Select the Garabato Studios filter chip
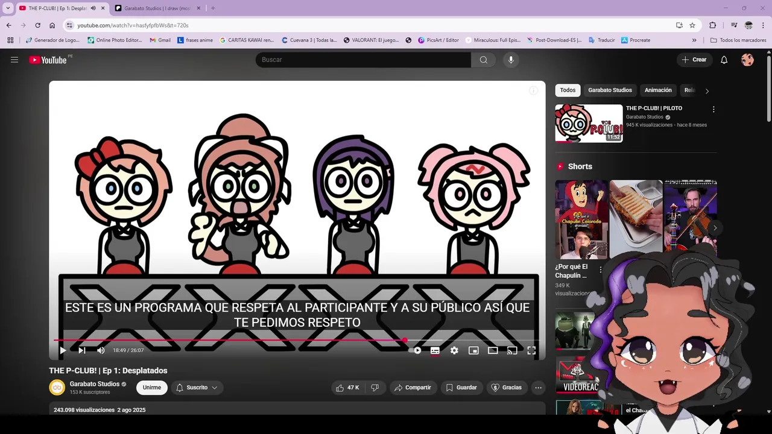This screenshot has height=434, width=772. [610, 90]
